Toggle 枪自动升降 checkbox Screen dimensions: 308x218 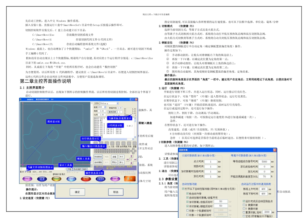[x=188, y=194]
